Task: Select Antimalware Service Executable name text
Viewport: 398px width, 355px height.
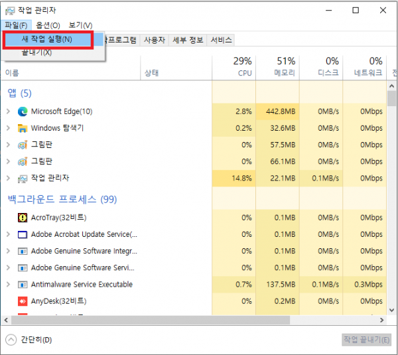Action: pyautogui.click(x=82, y=285)
